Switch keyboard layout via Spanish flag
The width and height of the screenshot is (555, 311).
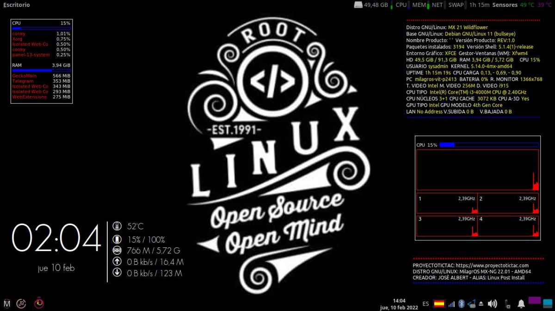(x=438, y=304)
